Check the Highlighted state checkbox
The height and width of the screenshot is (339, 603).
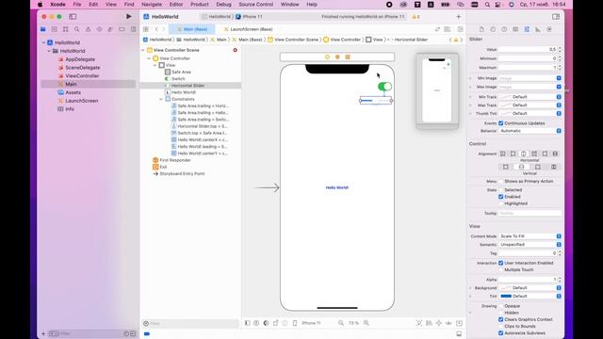click(x=500, y=203)
